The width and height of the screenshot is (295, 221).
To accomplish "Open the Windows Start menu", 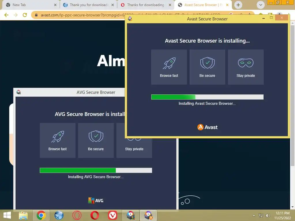I will click(7, 215).
